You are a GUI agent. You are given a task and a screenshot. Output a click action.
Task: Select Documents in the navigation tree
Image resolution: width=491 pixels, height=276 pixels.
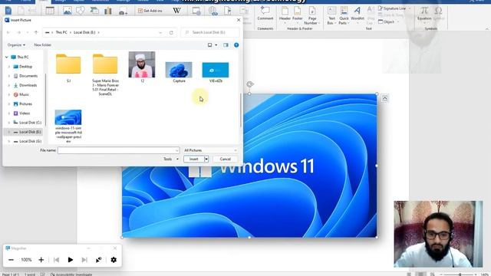(28, 76)
